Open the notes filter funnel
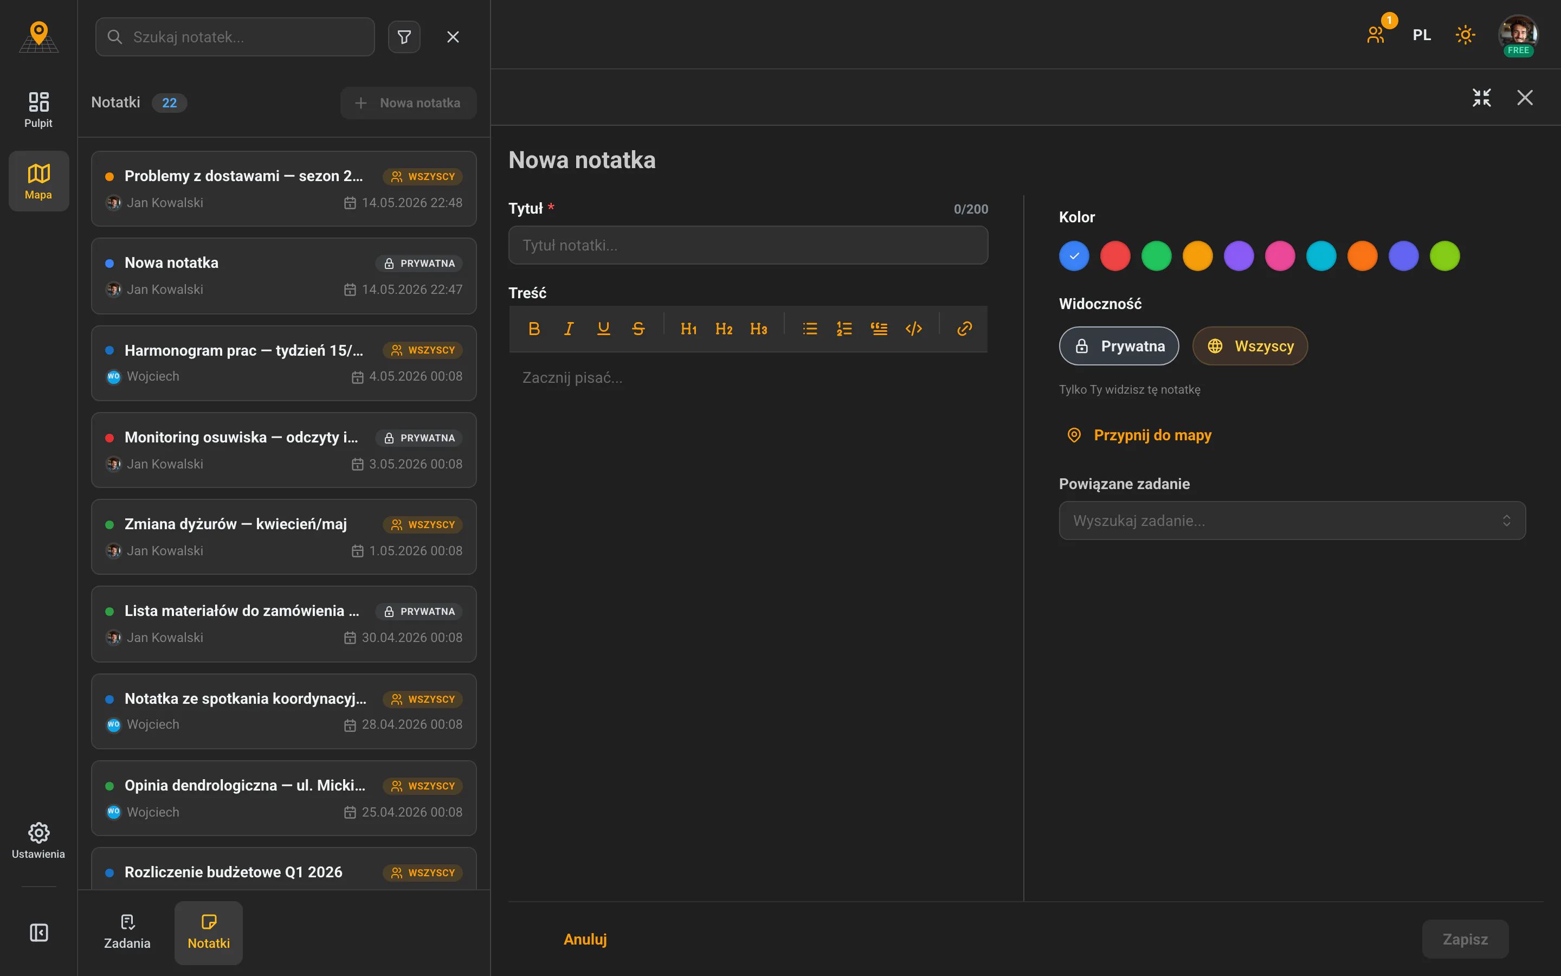Viewport: 1561px width, 976px height. (x=404, y=37)
